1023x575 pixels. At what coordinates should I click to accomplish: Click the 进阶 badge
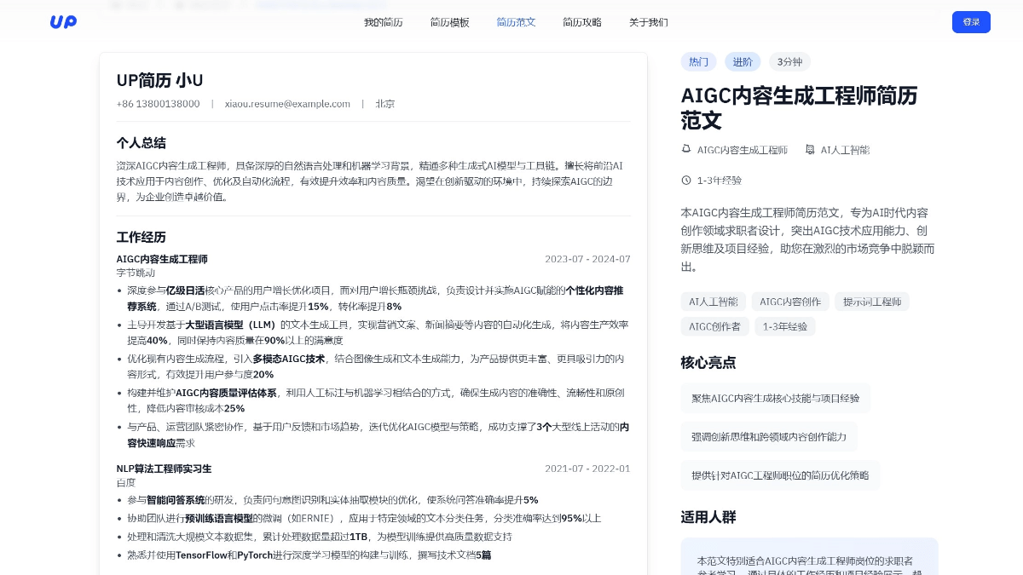pos(743,62)
